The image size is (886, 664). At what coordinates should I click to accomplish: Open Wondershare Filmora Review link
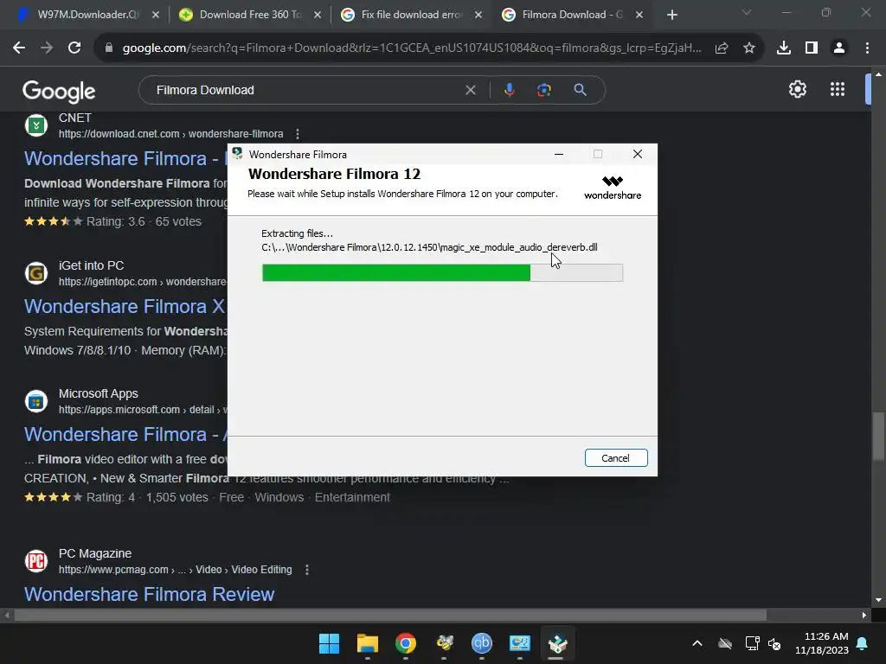coord(149,594)
